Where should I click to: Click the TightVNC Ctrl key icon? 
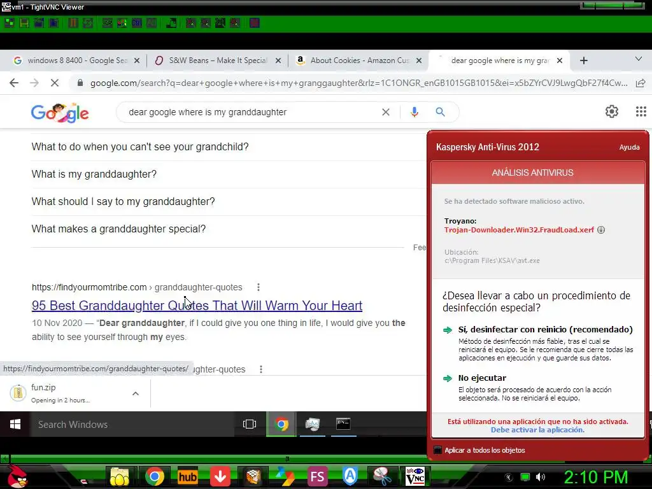tap(137, 23)
